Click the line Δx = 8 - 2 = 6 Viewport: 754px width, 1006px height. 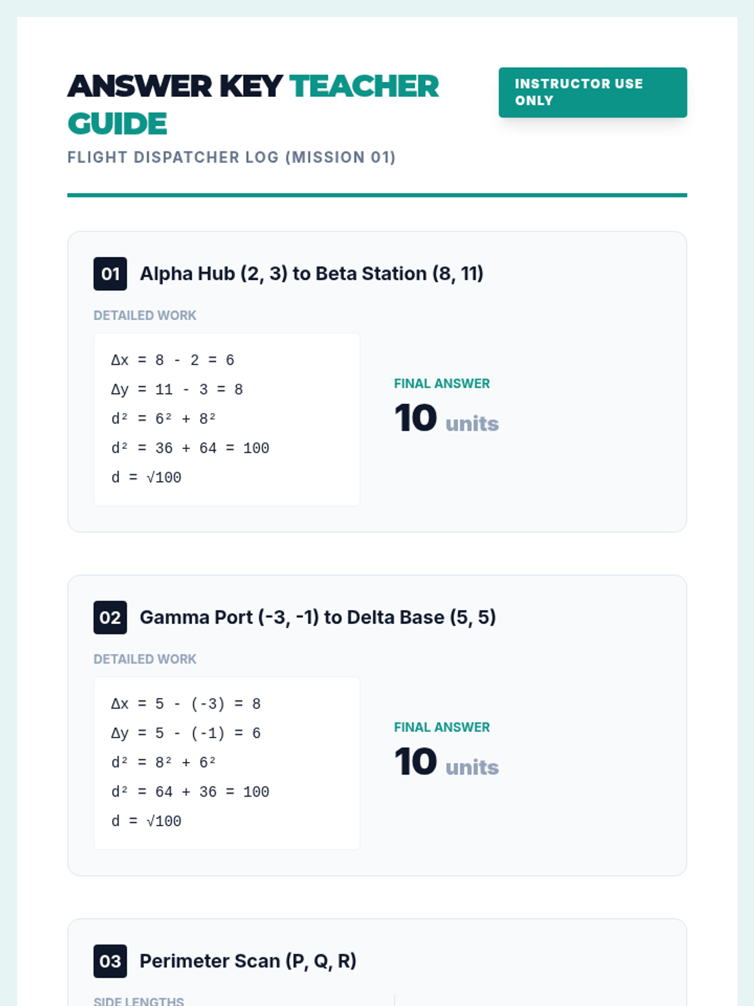[173, 360]
